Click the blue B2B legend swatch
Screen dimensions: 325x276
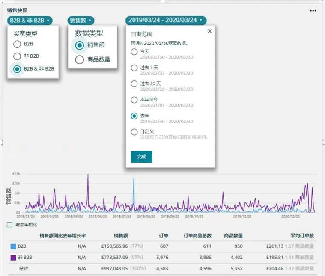coord(13,246)
